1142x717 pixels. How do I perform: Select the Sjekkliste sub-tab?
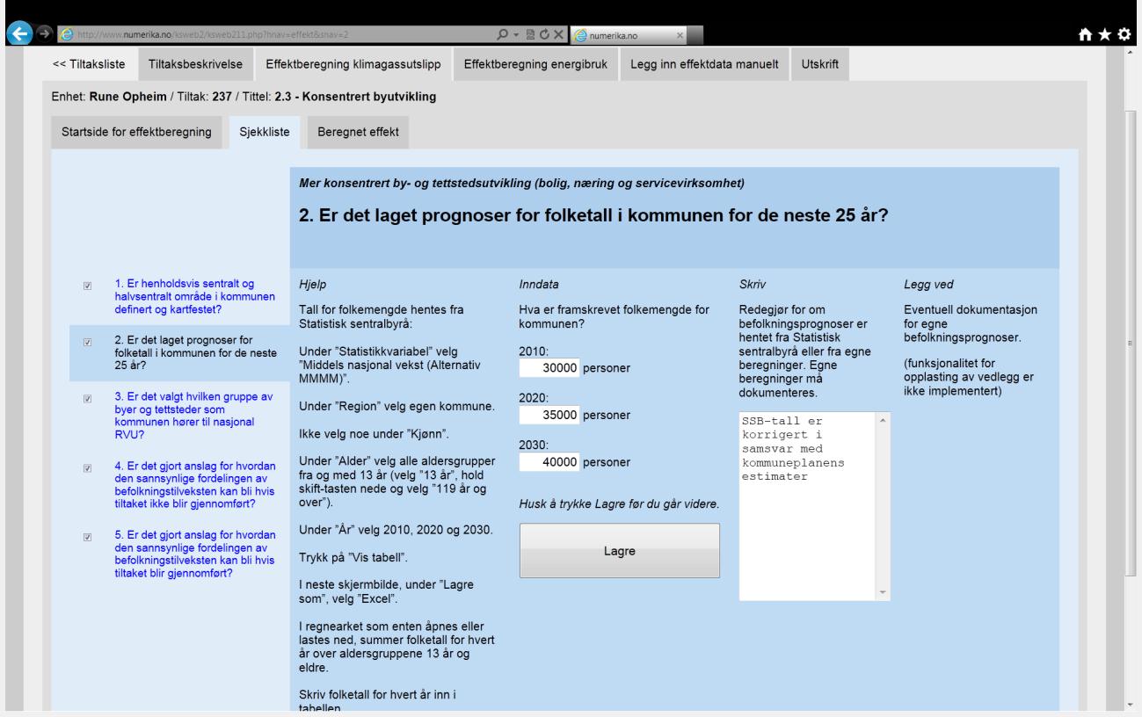264,132
